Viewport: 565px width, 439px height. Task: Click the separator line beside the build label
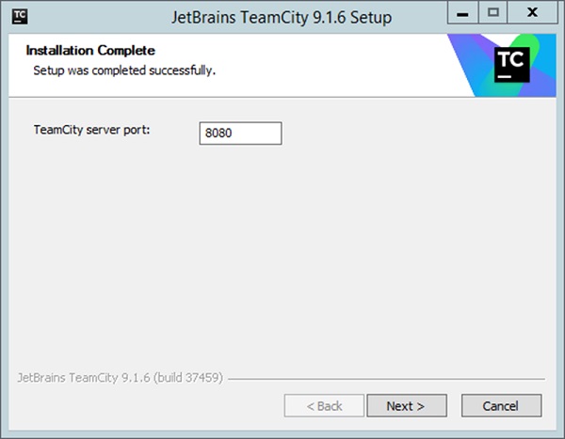tap(387, 379)
